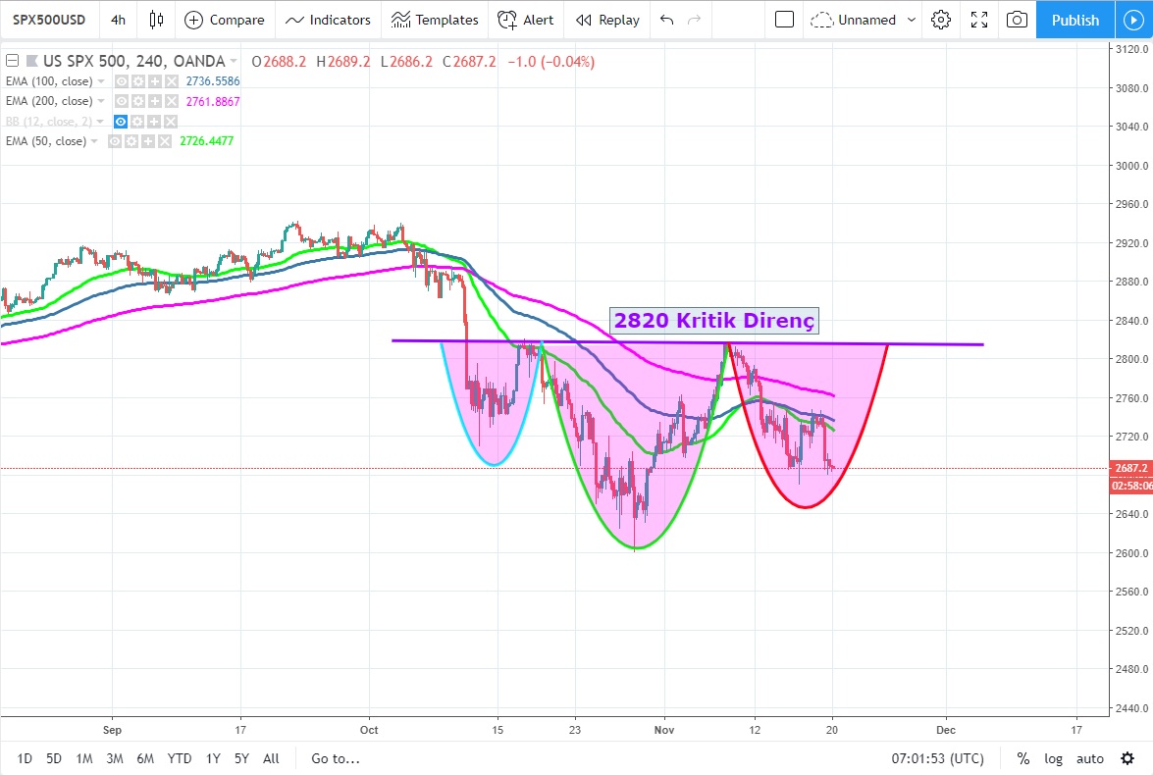Open bottom-right chart properties gear
This screenshot has height=775, width=1153.
tap(1127, 758)
